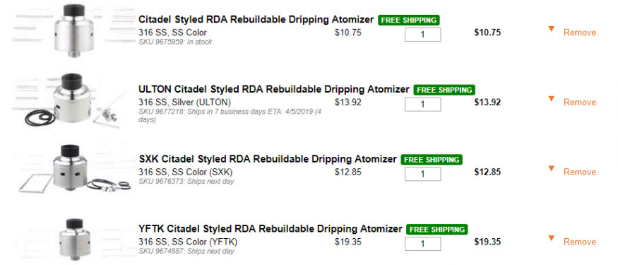618x265 pixels.
Task: Click the orange arrow beside the YFTK item
Action: (552, 238)
